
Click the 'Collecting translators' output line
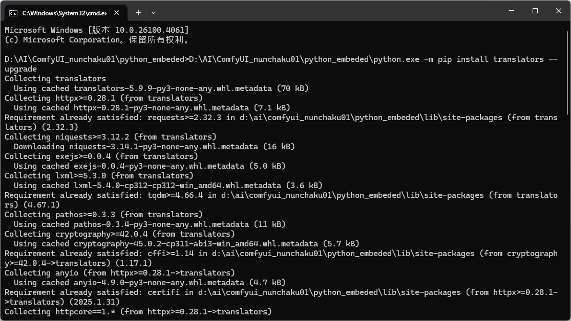point(54,78)
